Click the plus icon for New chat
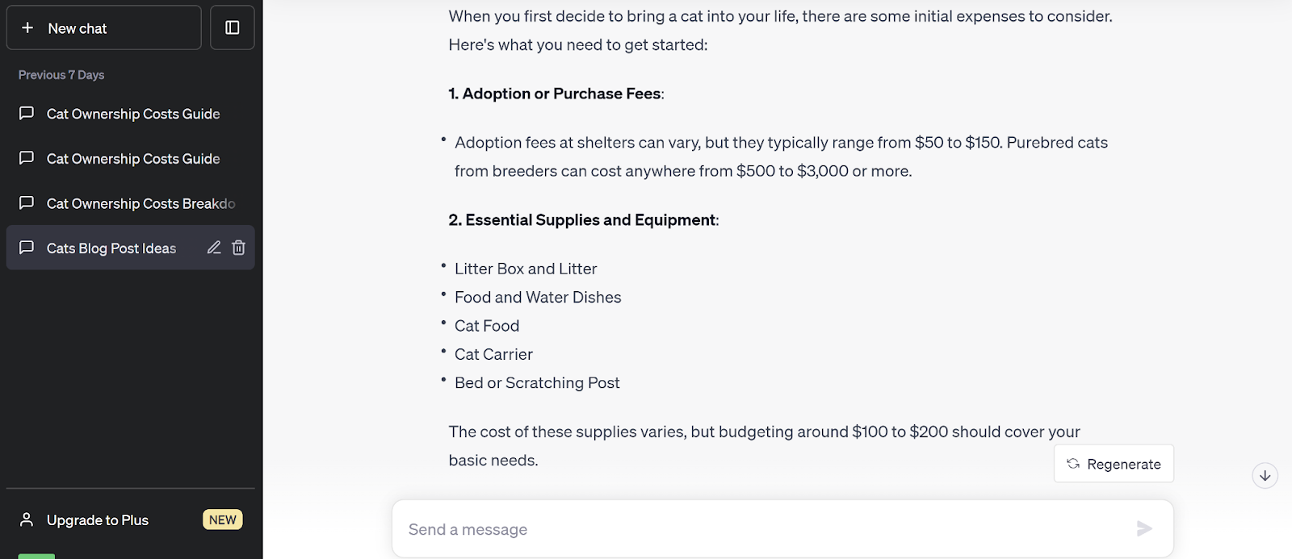 [x=27, y=28]
